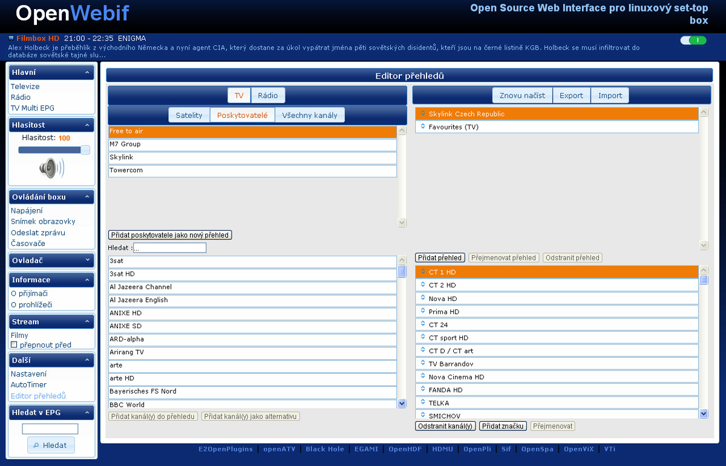Screen dimensions: 726x466
Task: Click drag-handle icon of Nova Cinema HD
Action: pyautogui.click(x=423, y=377)
